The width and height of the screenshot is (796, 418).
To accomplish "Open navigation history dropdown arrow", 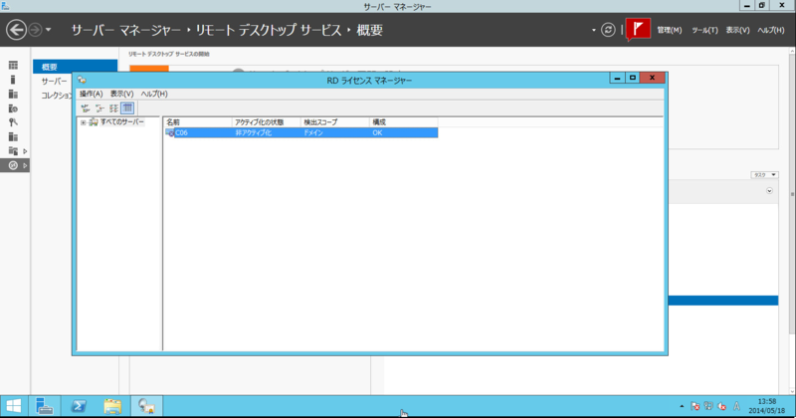I will coord(48,30).
